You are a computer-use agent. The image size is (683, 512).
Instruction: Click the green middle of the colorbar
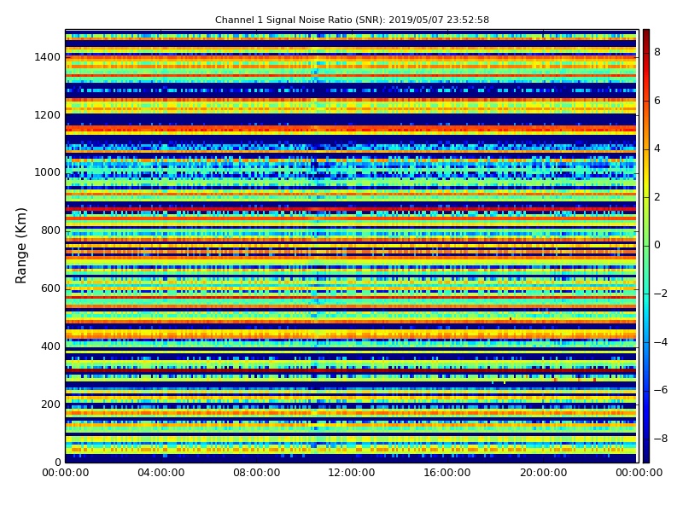(x=646, y=246)
